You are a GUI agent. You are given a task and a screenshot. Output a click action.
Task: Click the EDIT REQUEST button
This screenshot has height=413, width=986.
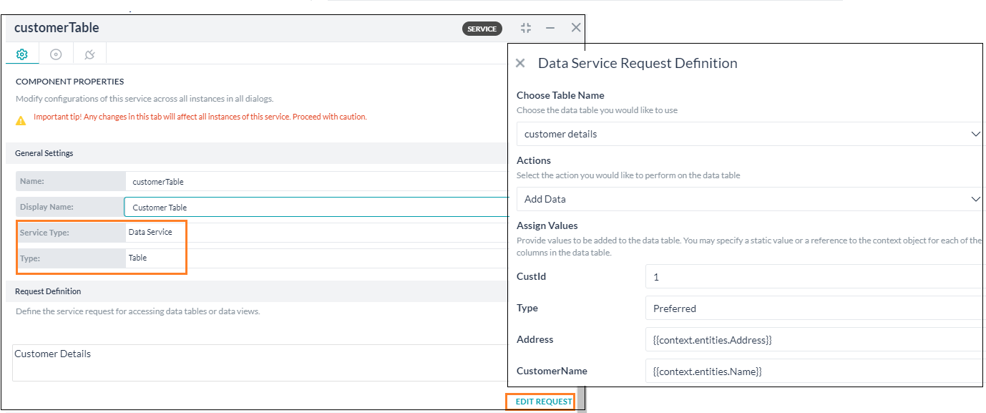540,402
